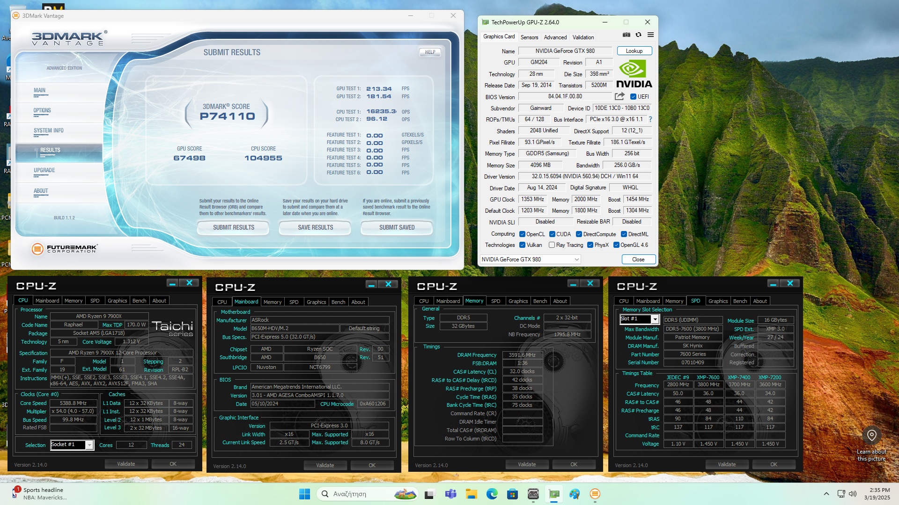Toggle the OpenCL checkbox
Image resolution: width=899 pixels, height=505 pixels.
(522, 234)
